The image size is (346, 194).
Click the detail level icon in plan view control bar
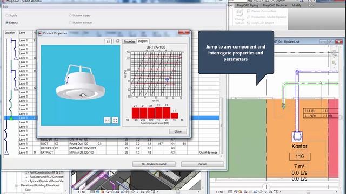click(x=230, y=192)
